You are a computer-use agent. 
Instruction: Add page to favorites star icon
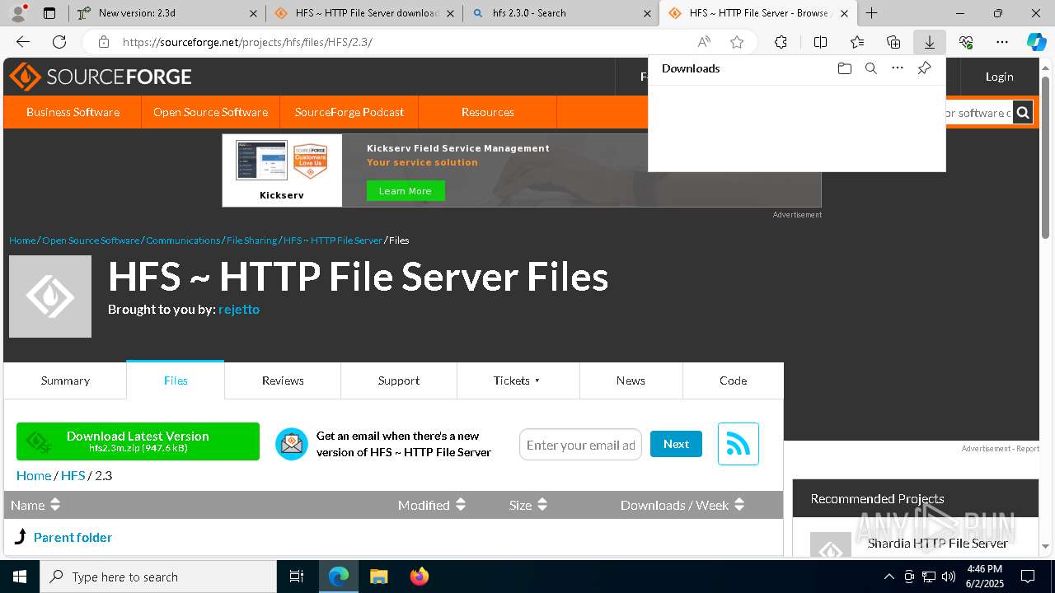(737, 42)
